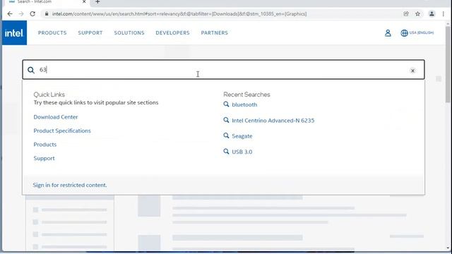
Task: Click inside the search input field
Action: (x=223, y=70)
